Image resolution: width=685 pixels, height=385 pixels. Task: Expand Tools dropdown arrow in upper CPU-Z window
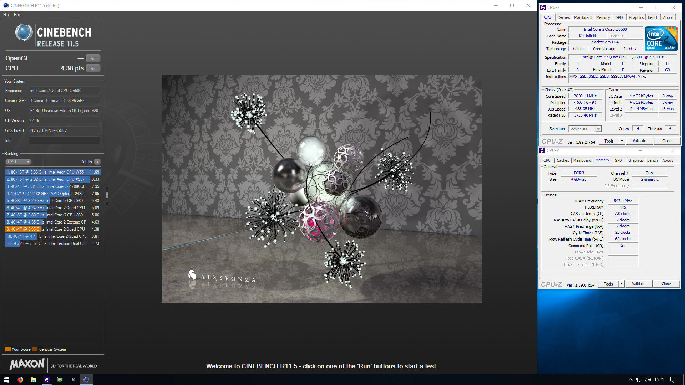(622, 141)
